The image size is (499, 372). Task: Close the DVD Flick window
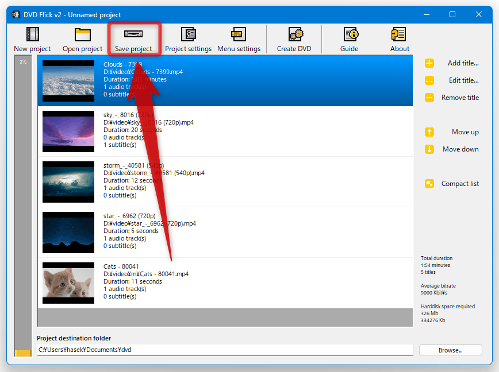click(x=479, y=14)
